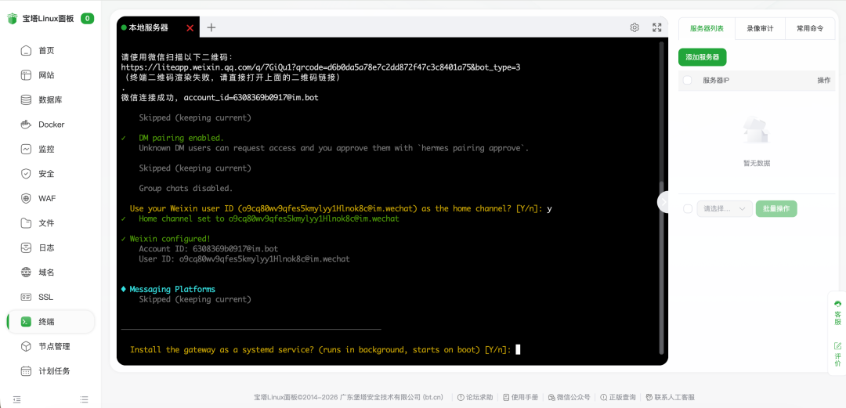Open the 节点管理 cube icon

[27, 346]
